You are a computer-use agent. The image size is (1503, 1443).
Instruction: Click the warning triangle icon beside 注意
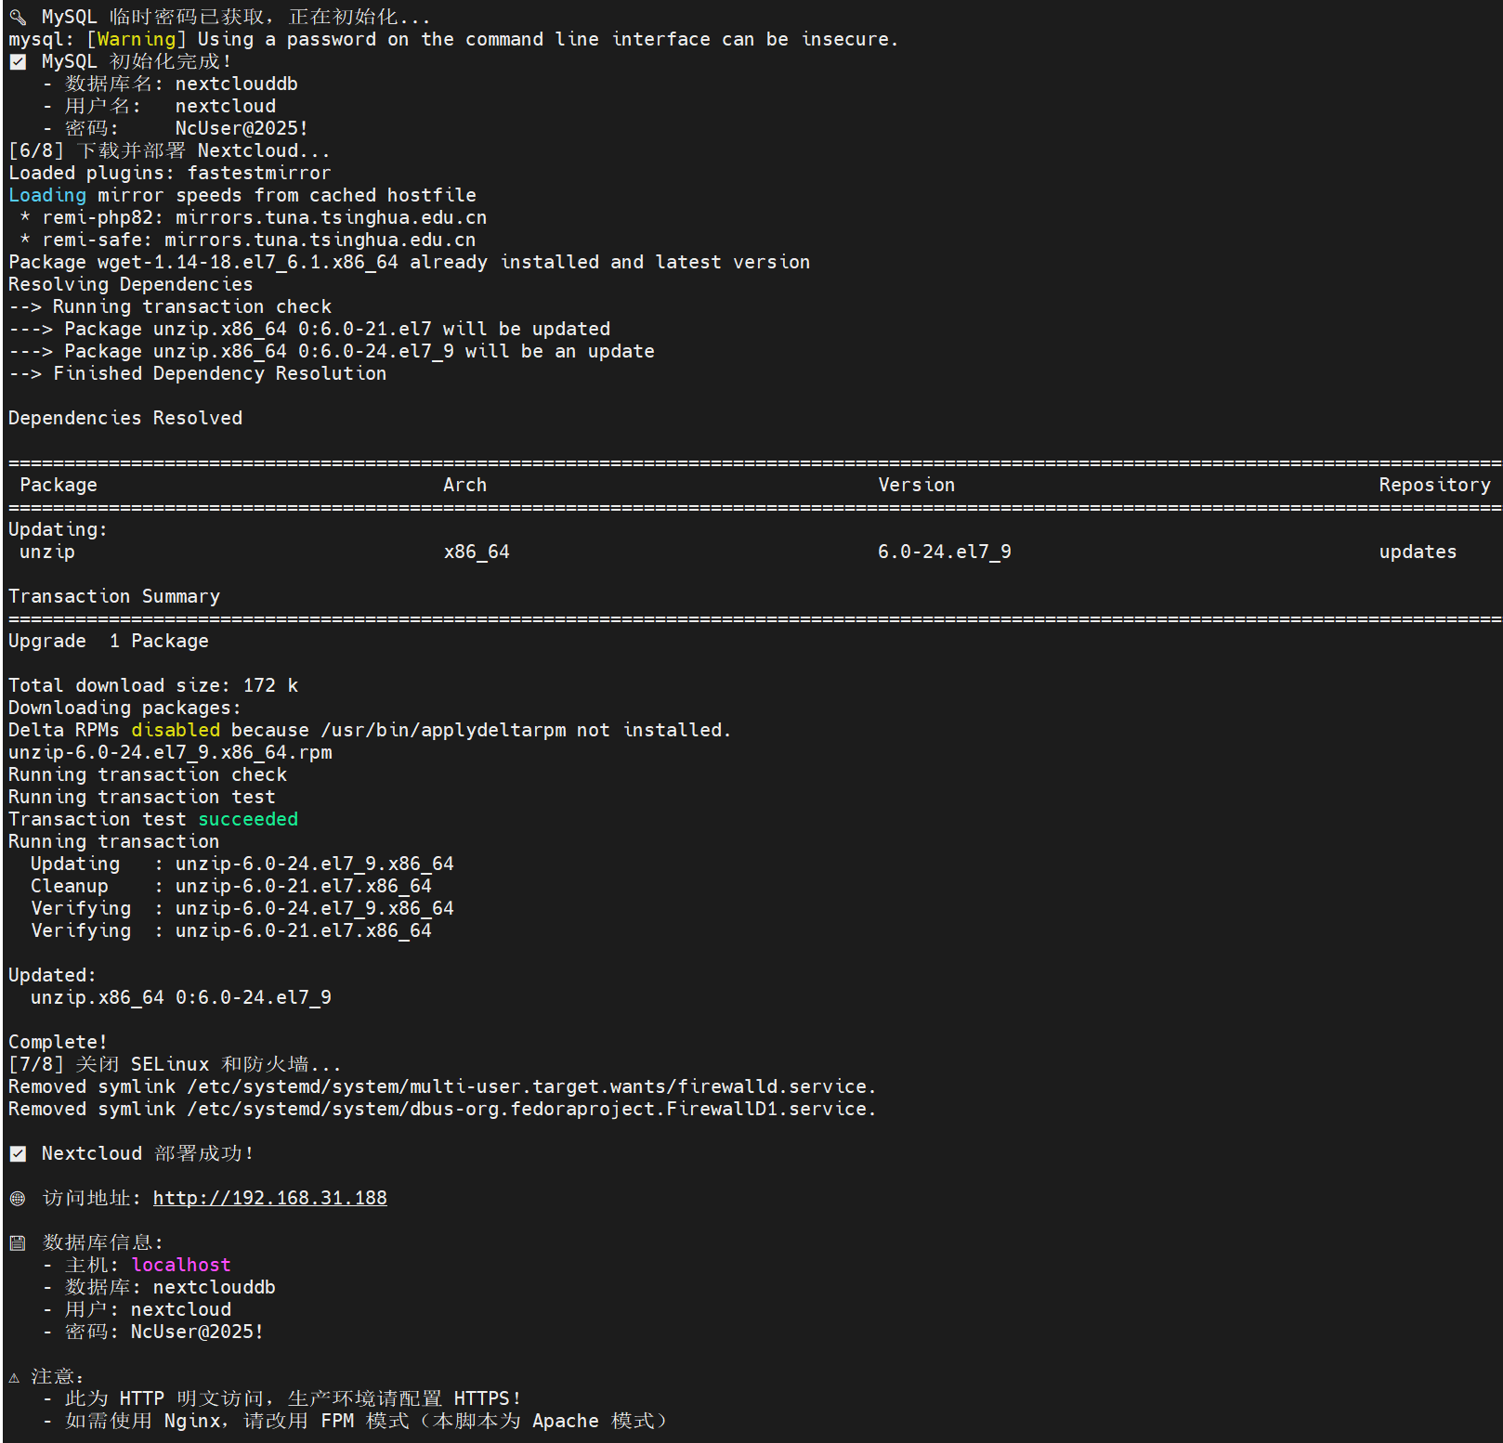14,1377
